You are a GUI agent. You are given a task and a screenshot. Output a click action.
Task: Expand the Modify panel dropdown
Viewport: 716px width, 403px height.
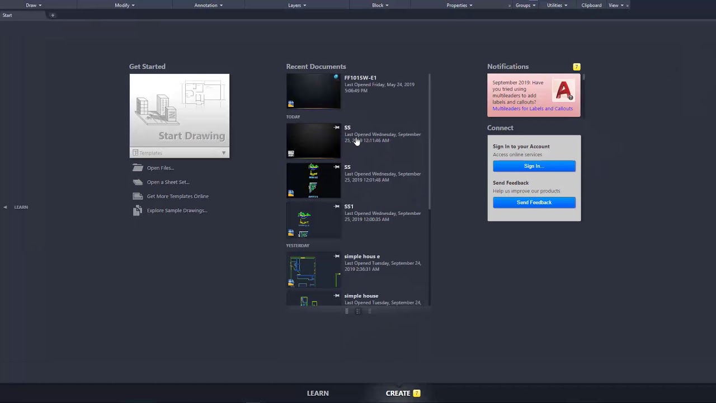125,5
